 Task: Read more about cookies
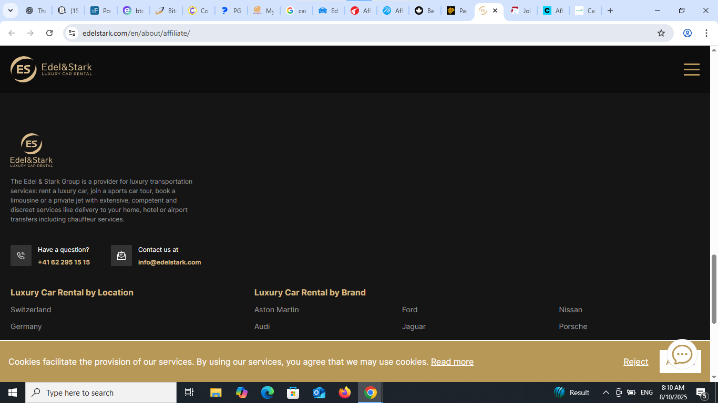(452, 362)
